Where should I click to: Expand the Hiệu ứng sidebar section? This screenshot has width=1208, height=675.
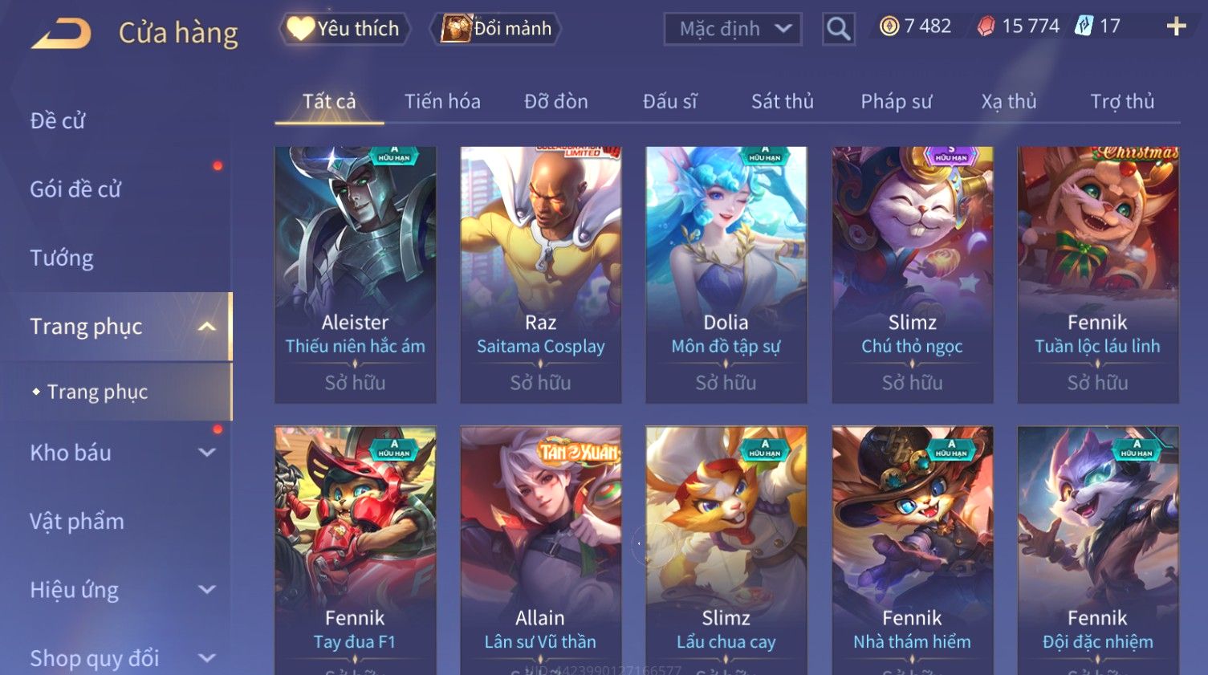(x=207, y=590)
